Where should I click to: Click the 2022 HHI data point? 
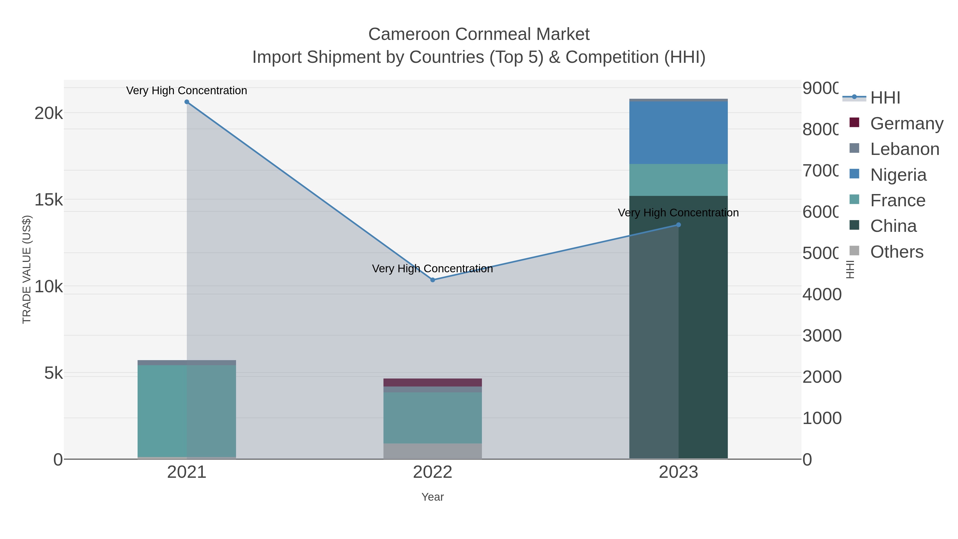432,280
